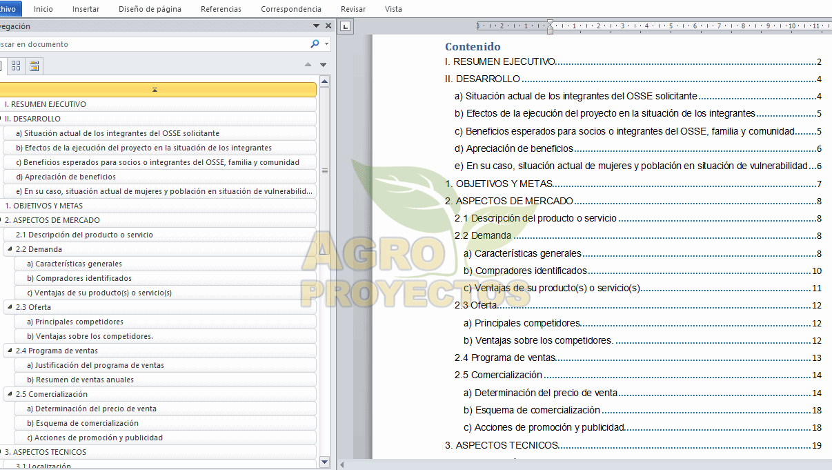The width and height of the screenshot is (832, 470).
Task: Follow TOC entry 2.4 Programa de ventas
Action: [x=638, y=358]
